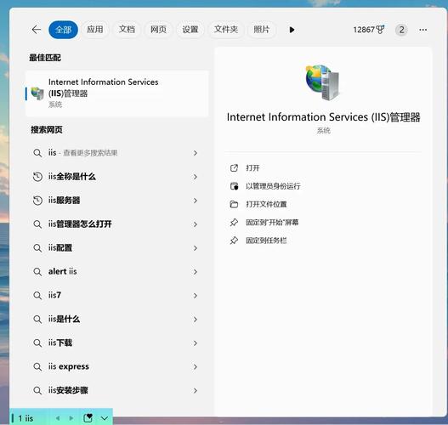The width and height of the screenshot is (448, 425).
Task: Click the circled 2 badge
Action: click(401, 30)
